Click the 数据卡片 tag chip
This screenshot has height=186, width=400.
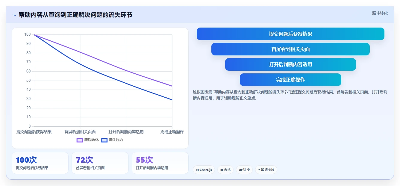pos(266,170)
